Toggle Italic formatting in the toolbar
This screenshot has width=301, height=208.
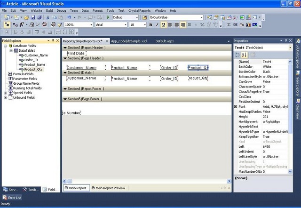click(157, 24)
